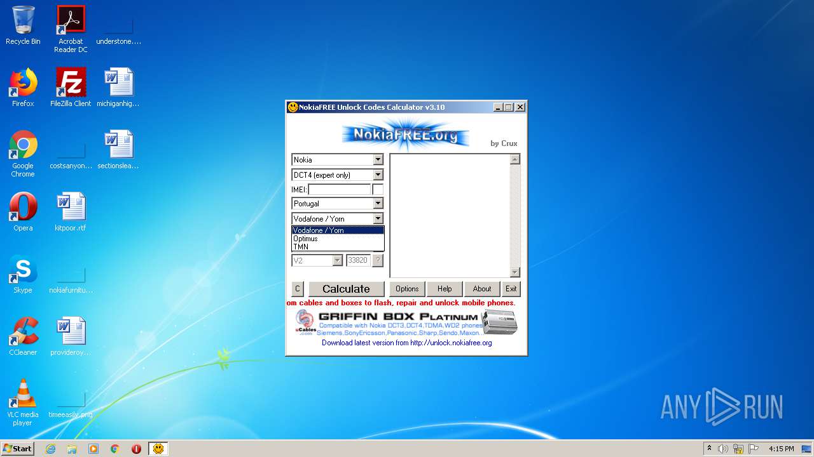Open the unlock.nokiafree.org download link
The height and width of the screenshot is (457, 814).
406,343
